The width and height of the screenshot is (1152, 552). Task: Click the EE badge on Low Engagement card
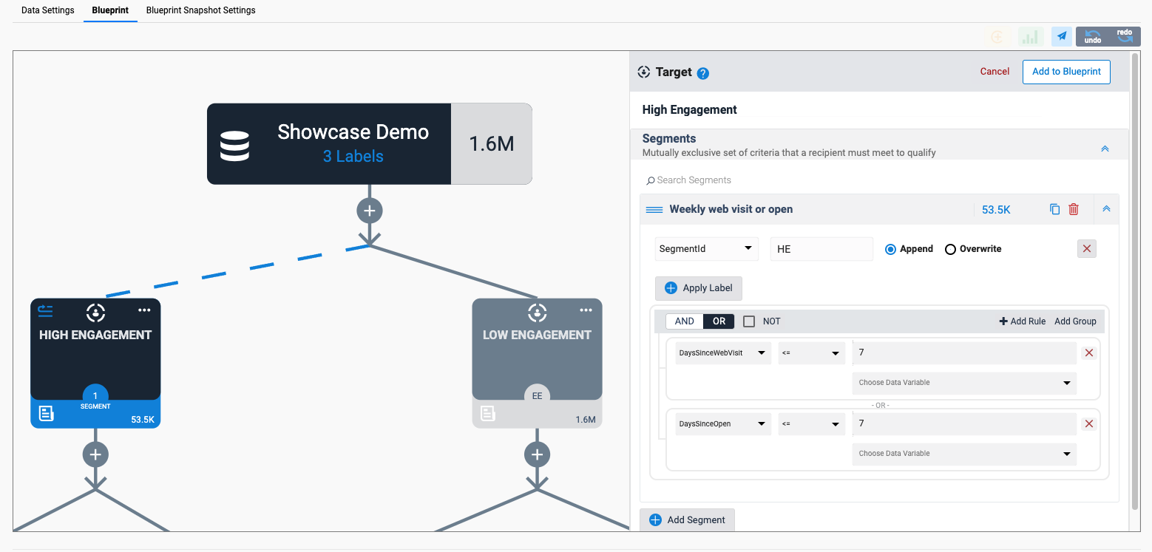[537, 396]
